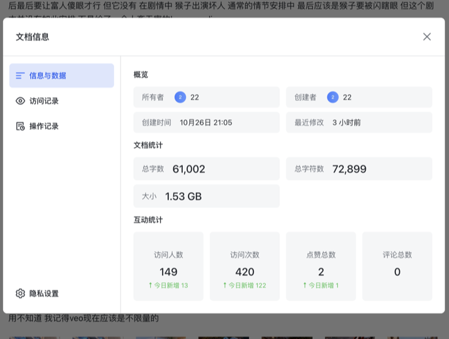449x339 pixels.
Task: Click the 文档信息 dialog title
Action: (x=32, y=37)
